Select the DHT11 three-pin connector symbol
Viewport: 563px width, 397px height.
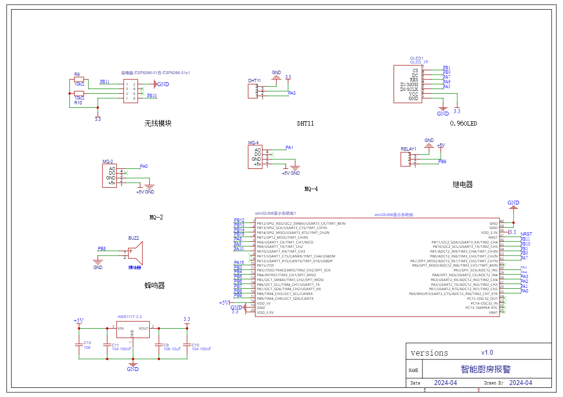253,91
